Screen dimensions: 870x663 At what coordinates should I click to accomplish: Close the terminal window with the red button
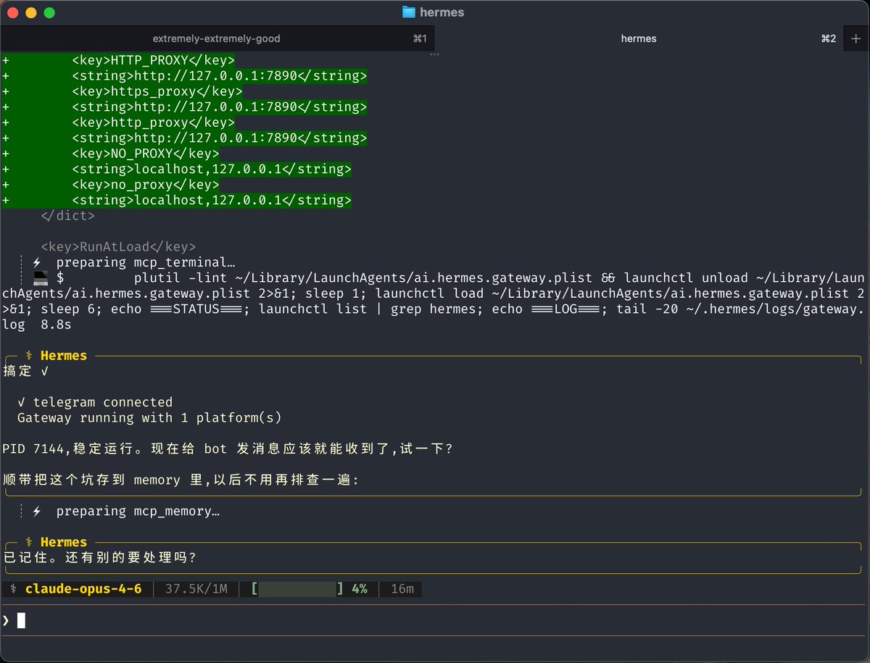tap(12, 12)
